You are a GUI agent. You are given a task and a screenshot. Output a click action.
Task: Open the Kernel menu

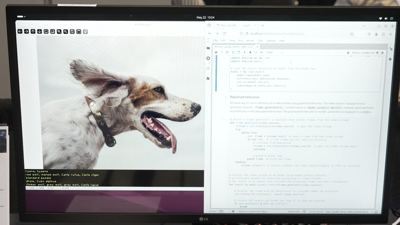click(x=250, y=41)
